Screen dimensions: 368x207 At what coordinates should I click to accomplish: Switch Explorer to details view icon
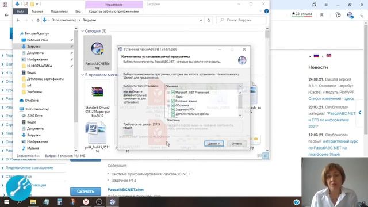click(x=259, y=156)
